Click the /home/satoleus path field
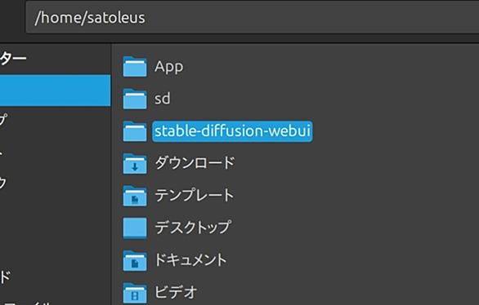The image size is (479, 305). coord(253,17)
